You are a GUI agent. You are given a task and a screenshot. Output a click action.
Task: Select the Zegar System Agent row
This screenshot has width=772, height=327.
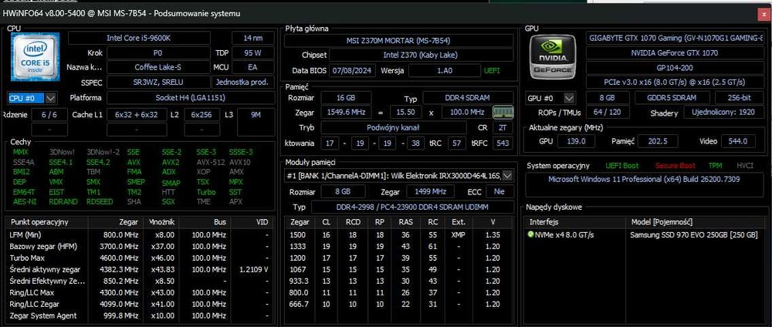(x=139, y=315)
